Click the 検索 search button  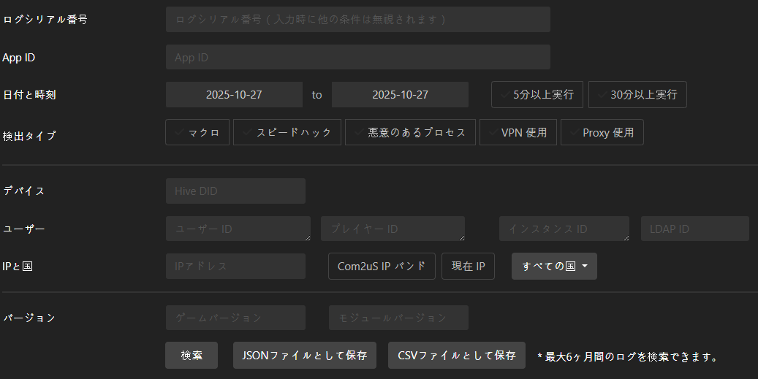(192, 356)
